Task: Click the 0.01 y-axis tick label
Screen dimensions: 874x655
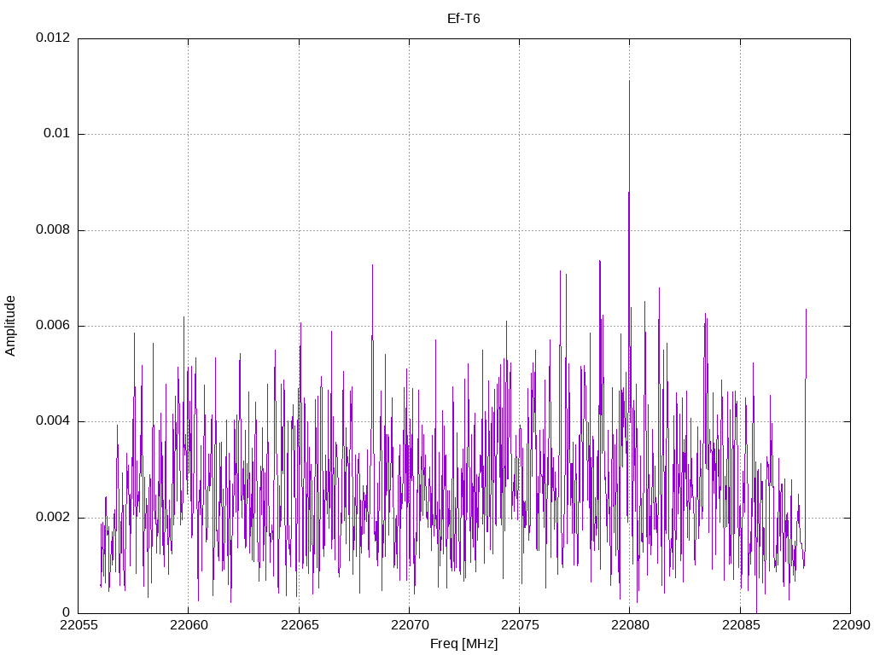Action: (57, 134)
